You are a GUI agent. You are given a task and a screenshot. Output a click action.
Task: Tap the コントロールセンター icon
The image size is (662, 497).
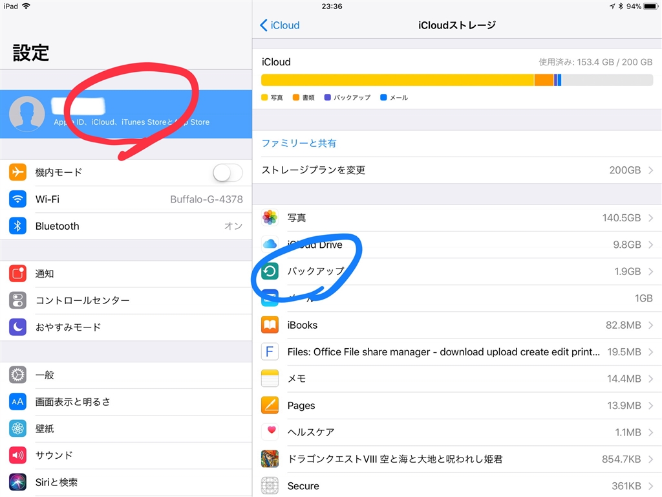[17, 300]
